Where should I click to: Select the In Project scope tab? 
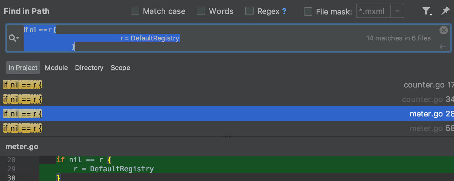pos(23,68)
